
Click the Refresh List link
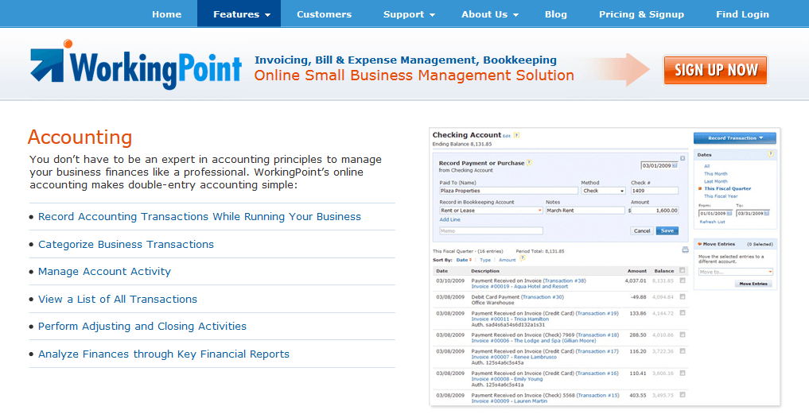point(712,222)
